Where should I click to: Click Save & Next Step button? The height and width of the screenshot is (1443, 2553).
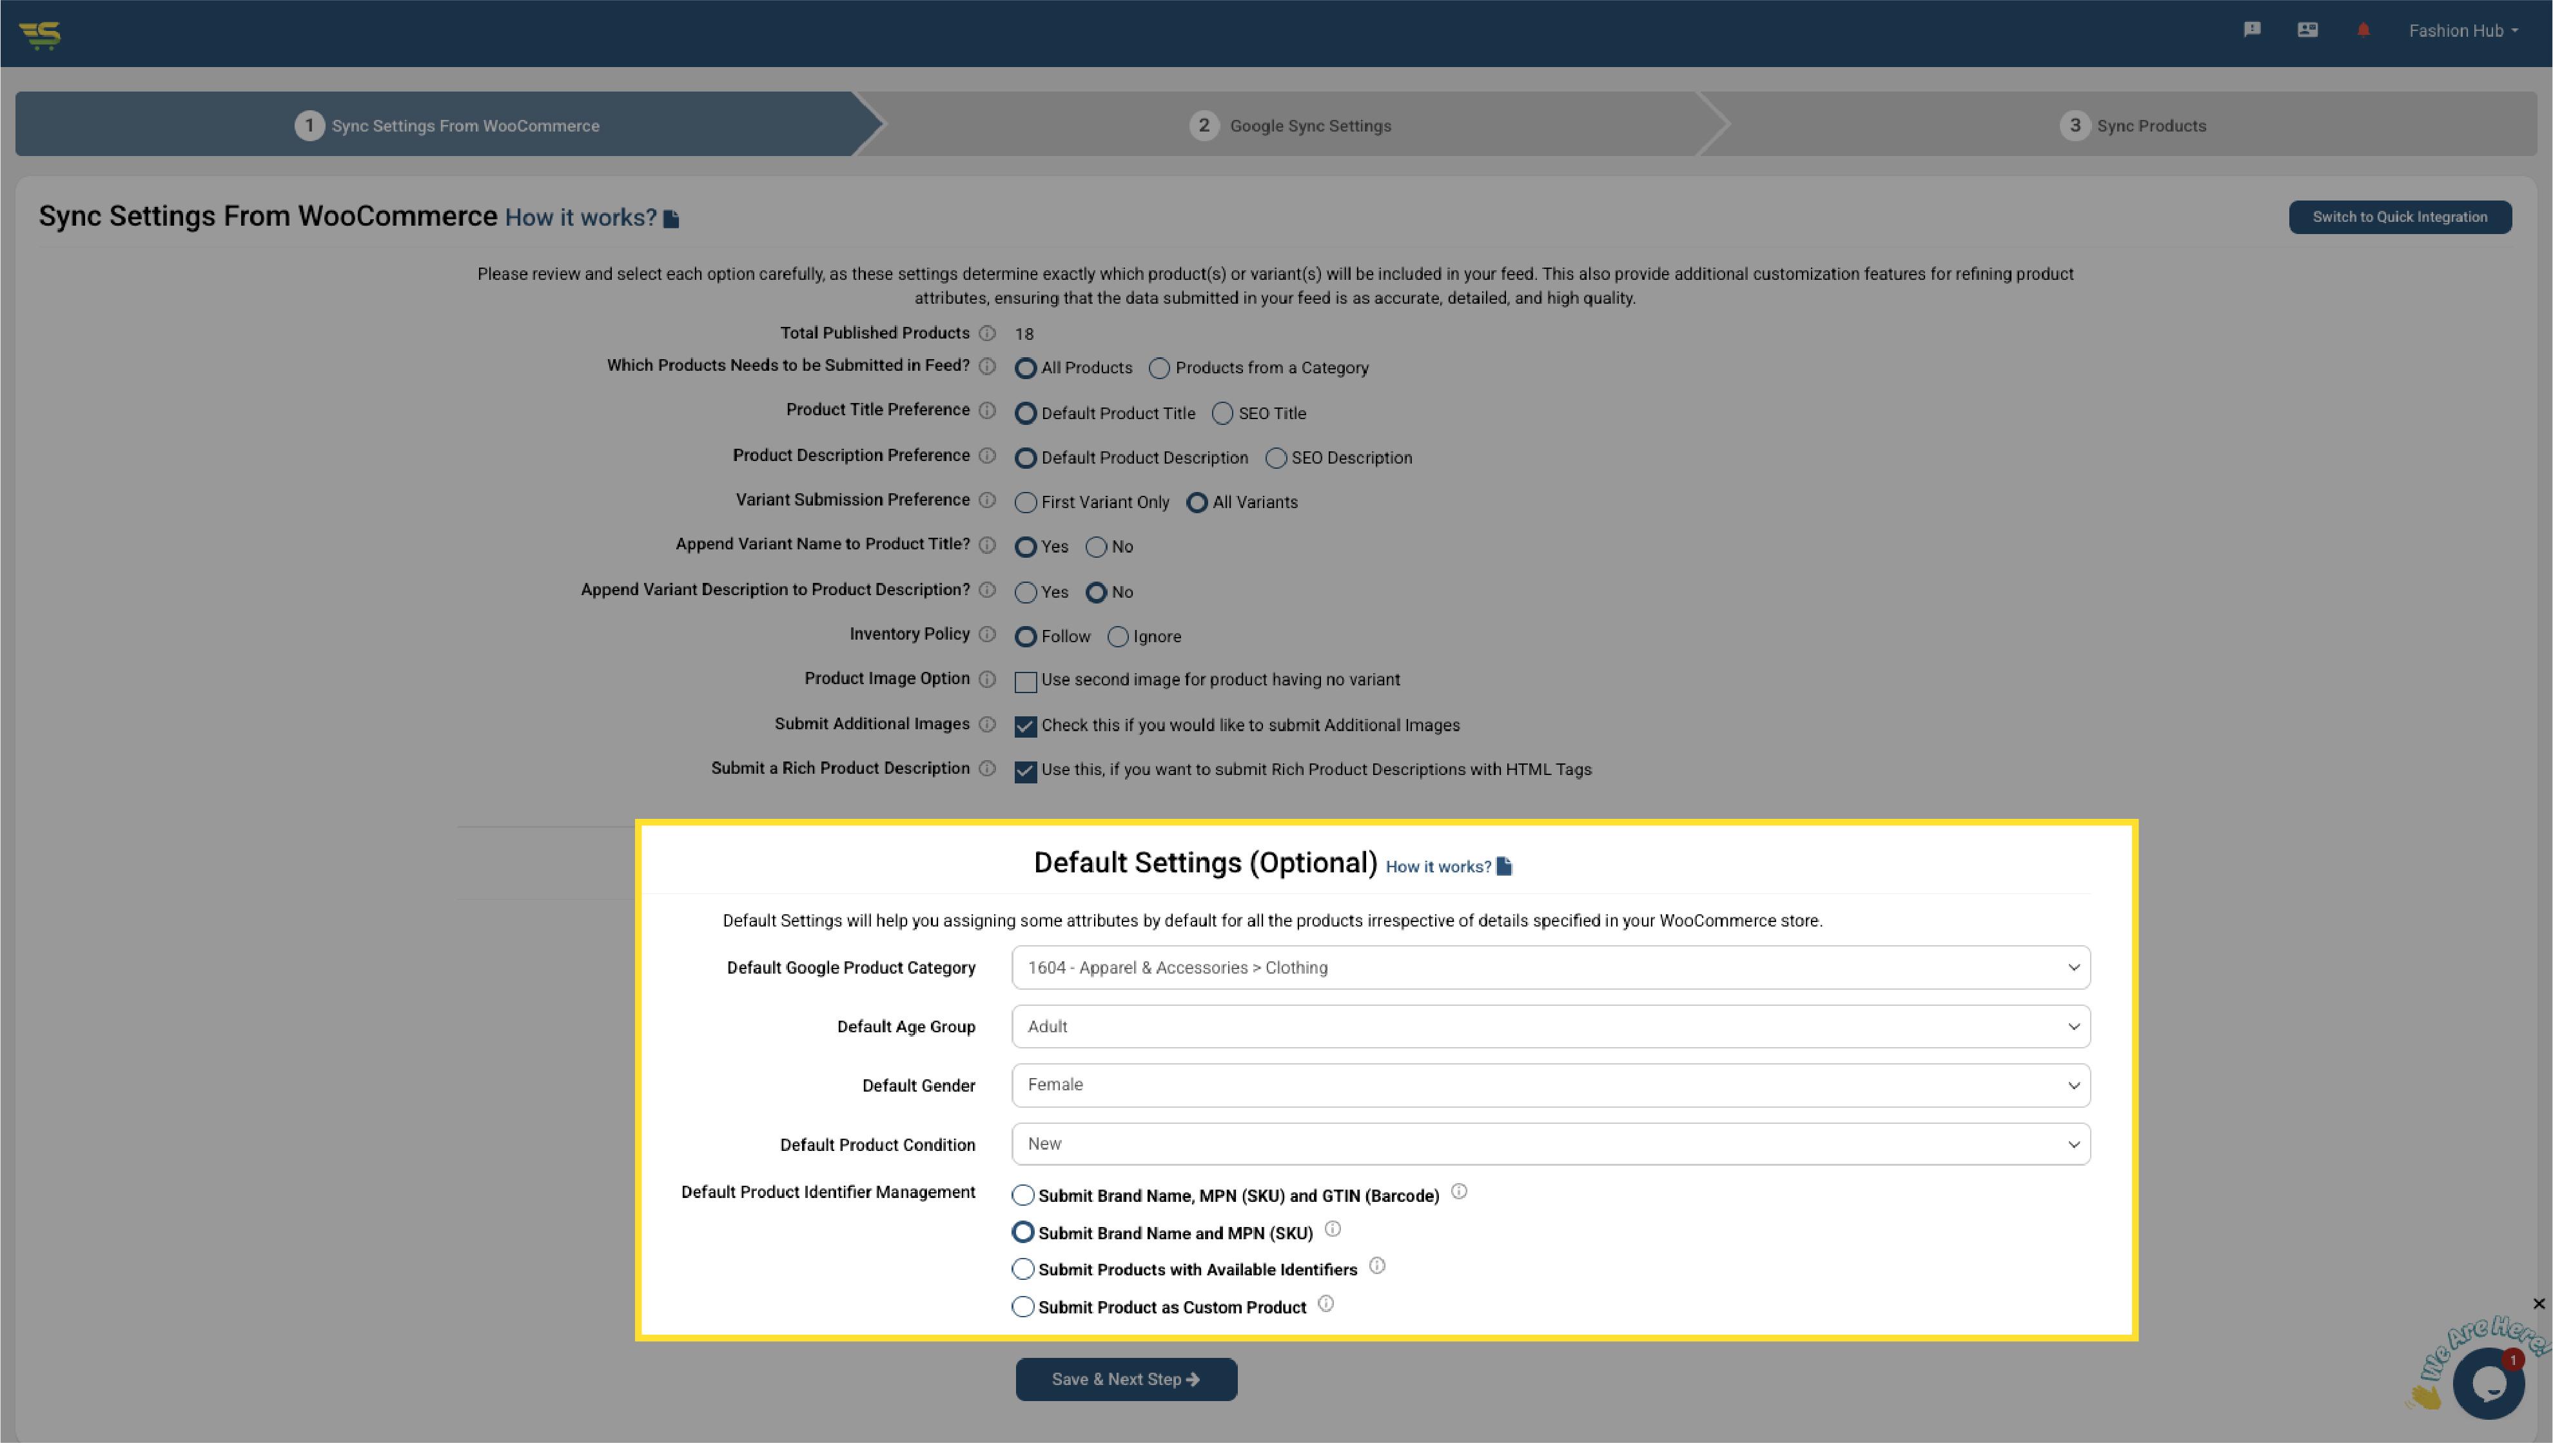click(x=1126, y=1380)
